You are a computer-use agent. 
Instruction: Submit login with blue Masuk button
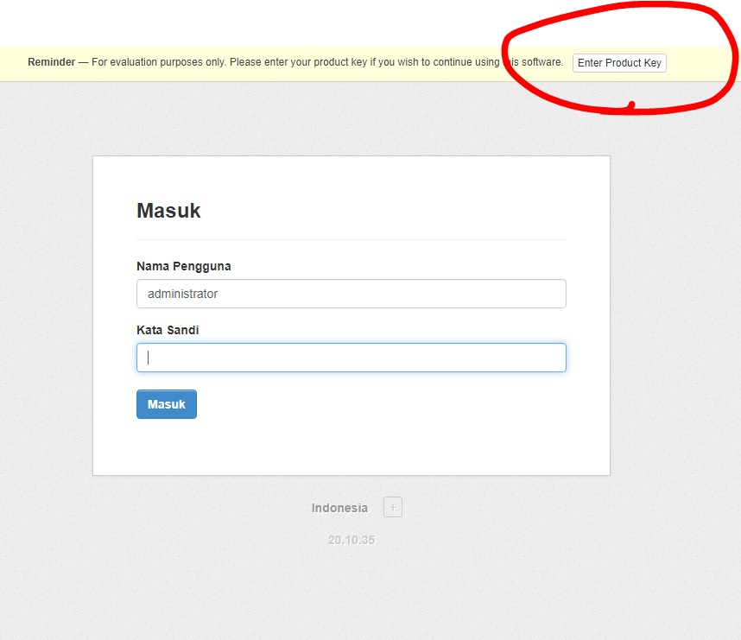pos(167,404)
